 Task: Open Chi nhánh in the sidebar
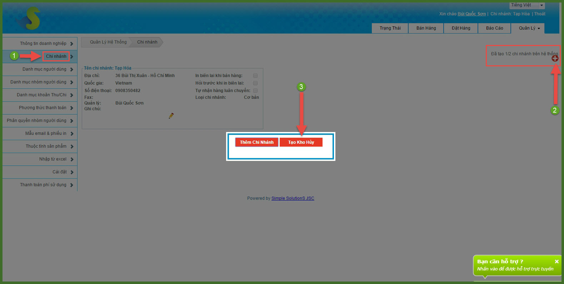56,56
